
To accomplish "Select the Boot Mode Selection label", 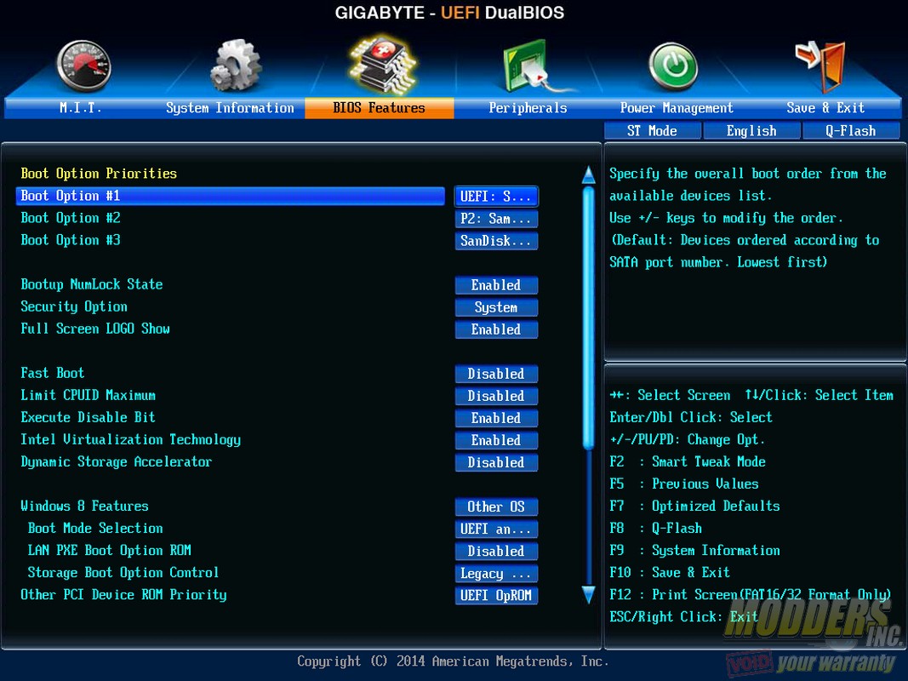I will (95, 528).
